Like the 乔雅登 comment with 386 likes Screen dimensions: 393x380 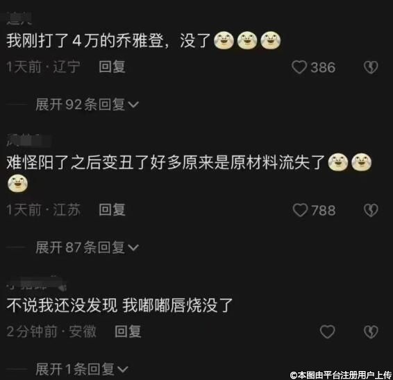[x=299, y=67]
